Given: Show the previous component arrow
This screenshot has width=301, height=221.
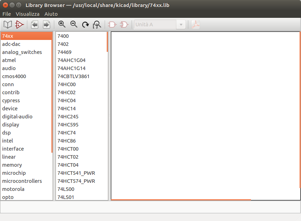Looking at the screenshot, I should 35,25.
